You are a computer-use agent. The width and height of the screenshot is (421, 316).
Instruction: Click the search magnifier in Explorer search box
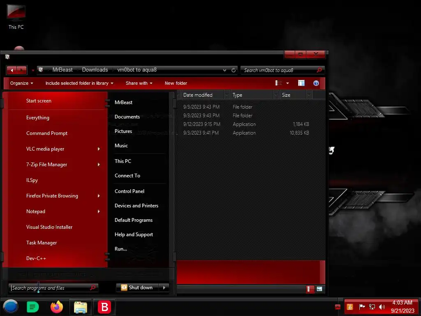(x=319, y=70)
